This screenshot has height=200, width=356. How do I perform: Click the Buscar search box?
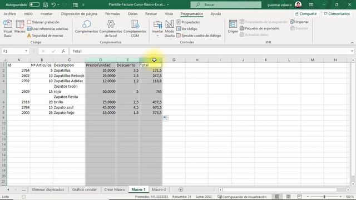coord(226,4)
